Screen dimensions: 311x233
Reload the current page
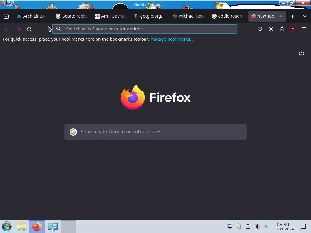29,29
